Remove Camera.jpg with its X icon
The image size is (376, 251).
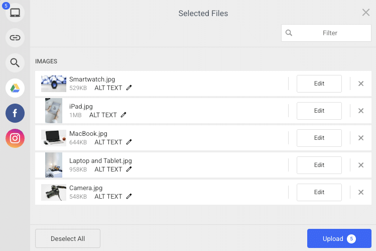[361, 192]
